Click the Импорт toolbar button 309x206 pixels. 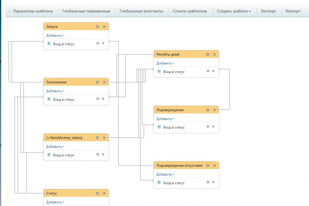(x=293, y=11)
